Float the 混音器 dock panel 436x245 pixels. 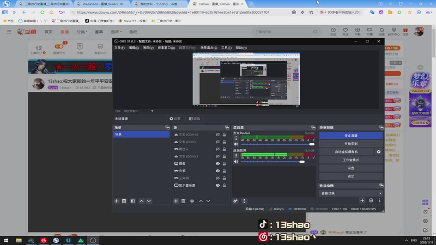point(313,127)
